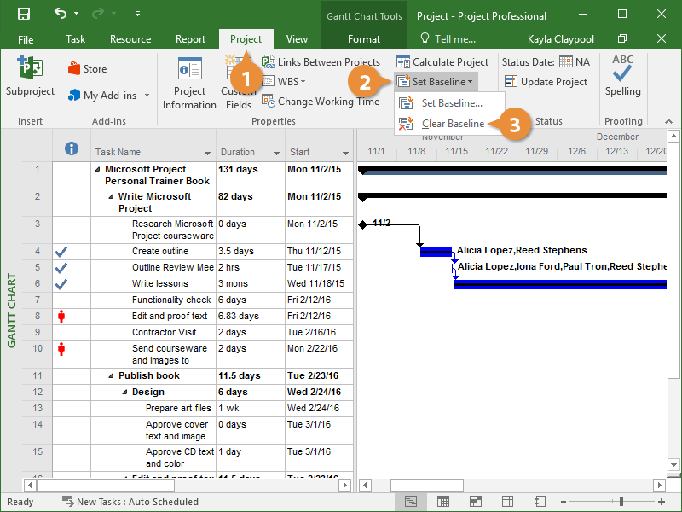Collapse the Publish book summary task
This screenshot has height=512, width=682.
112,376
